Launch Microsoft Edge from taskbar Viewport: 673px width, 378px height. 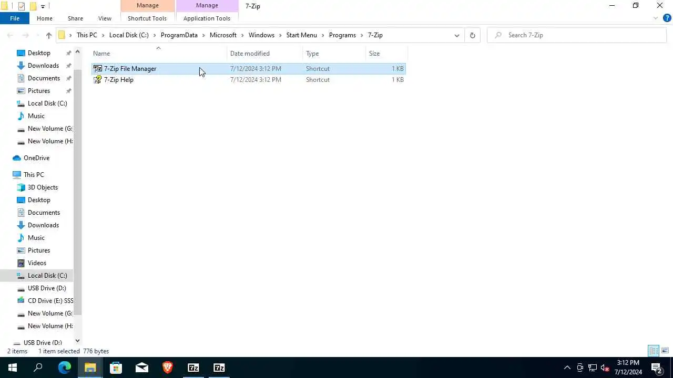[64, 367]
